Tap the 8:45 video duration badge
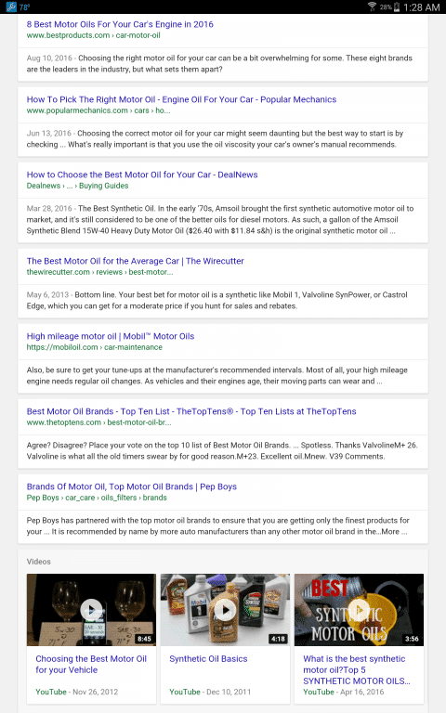This screenshot has width=446, height=713. pyautogui.click(x=144, y=639)
